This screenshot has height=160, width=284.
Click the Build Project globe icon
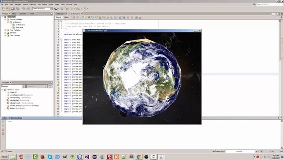pyautogui.click(x=56, y=9)
